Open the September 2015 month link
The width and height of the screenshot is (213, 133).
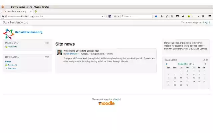click(x=186, y=64)
